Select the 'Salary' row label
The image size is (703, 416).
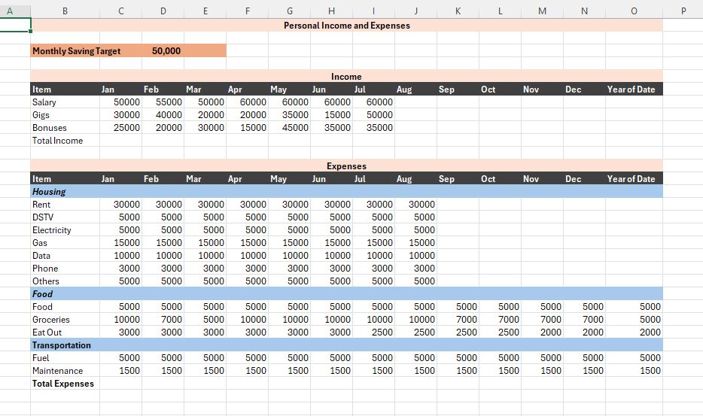click(44, 102)
